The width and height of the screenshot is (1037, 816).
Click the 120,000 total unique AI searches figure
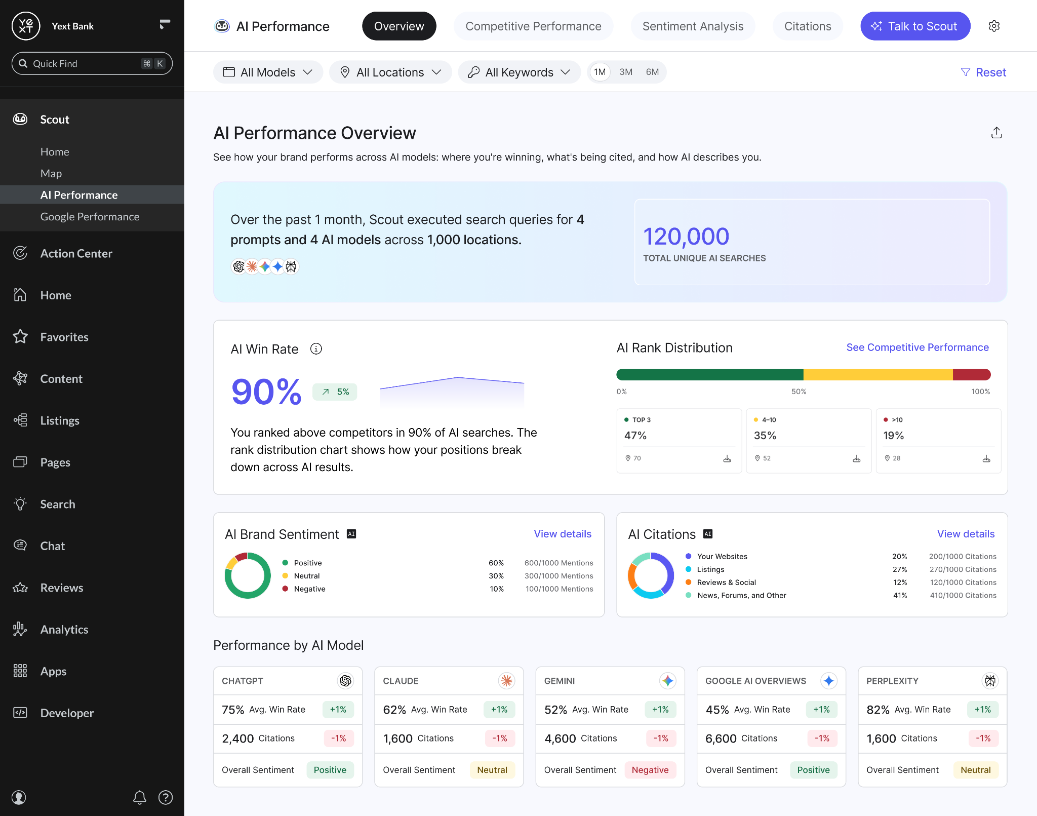pos(686,237)
